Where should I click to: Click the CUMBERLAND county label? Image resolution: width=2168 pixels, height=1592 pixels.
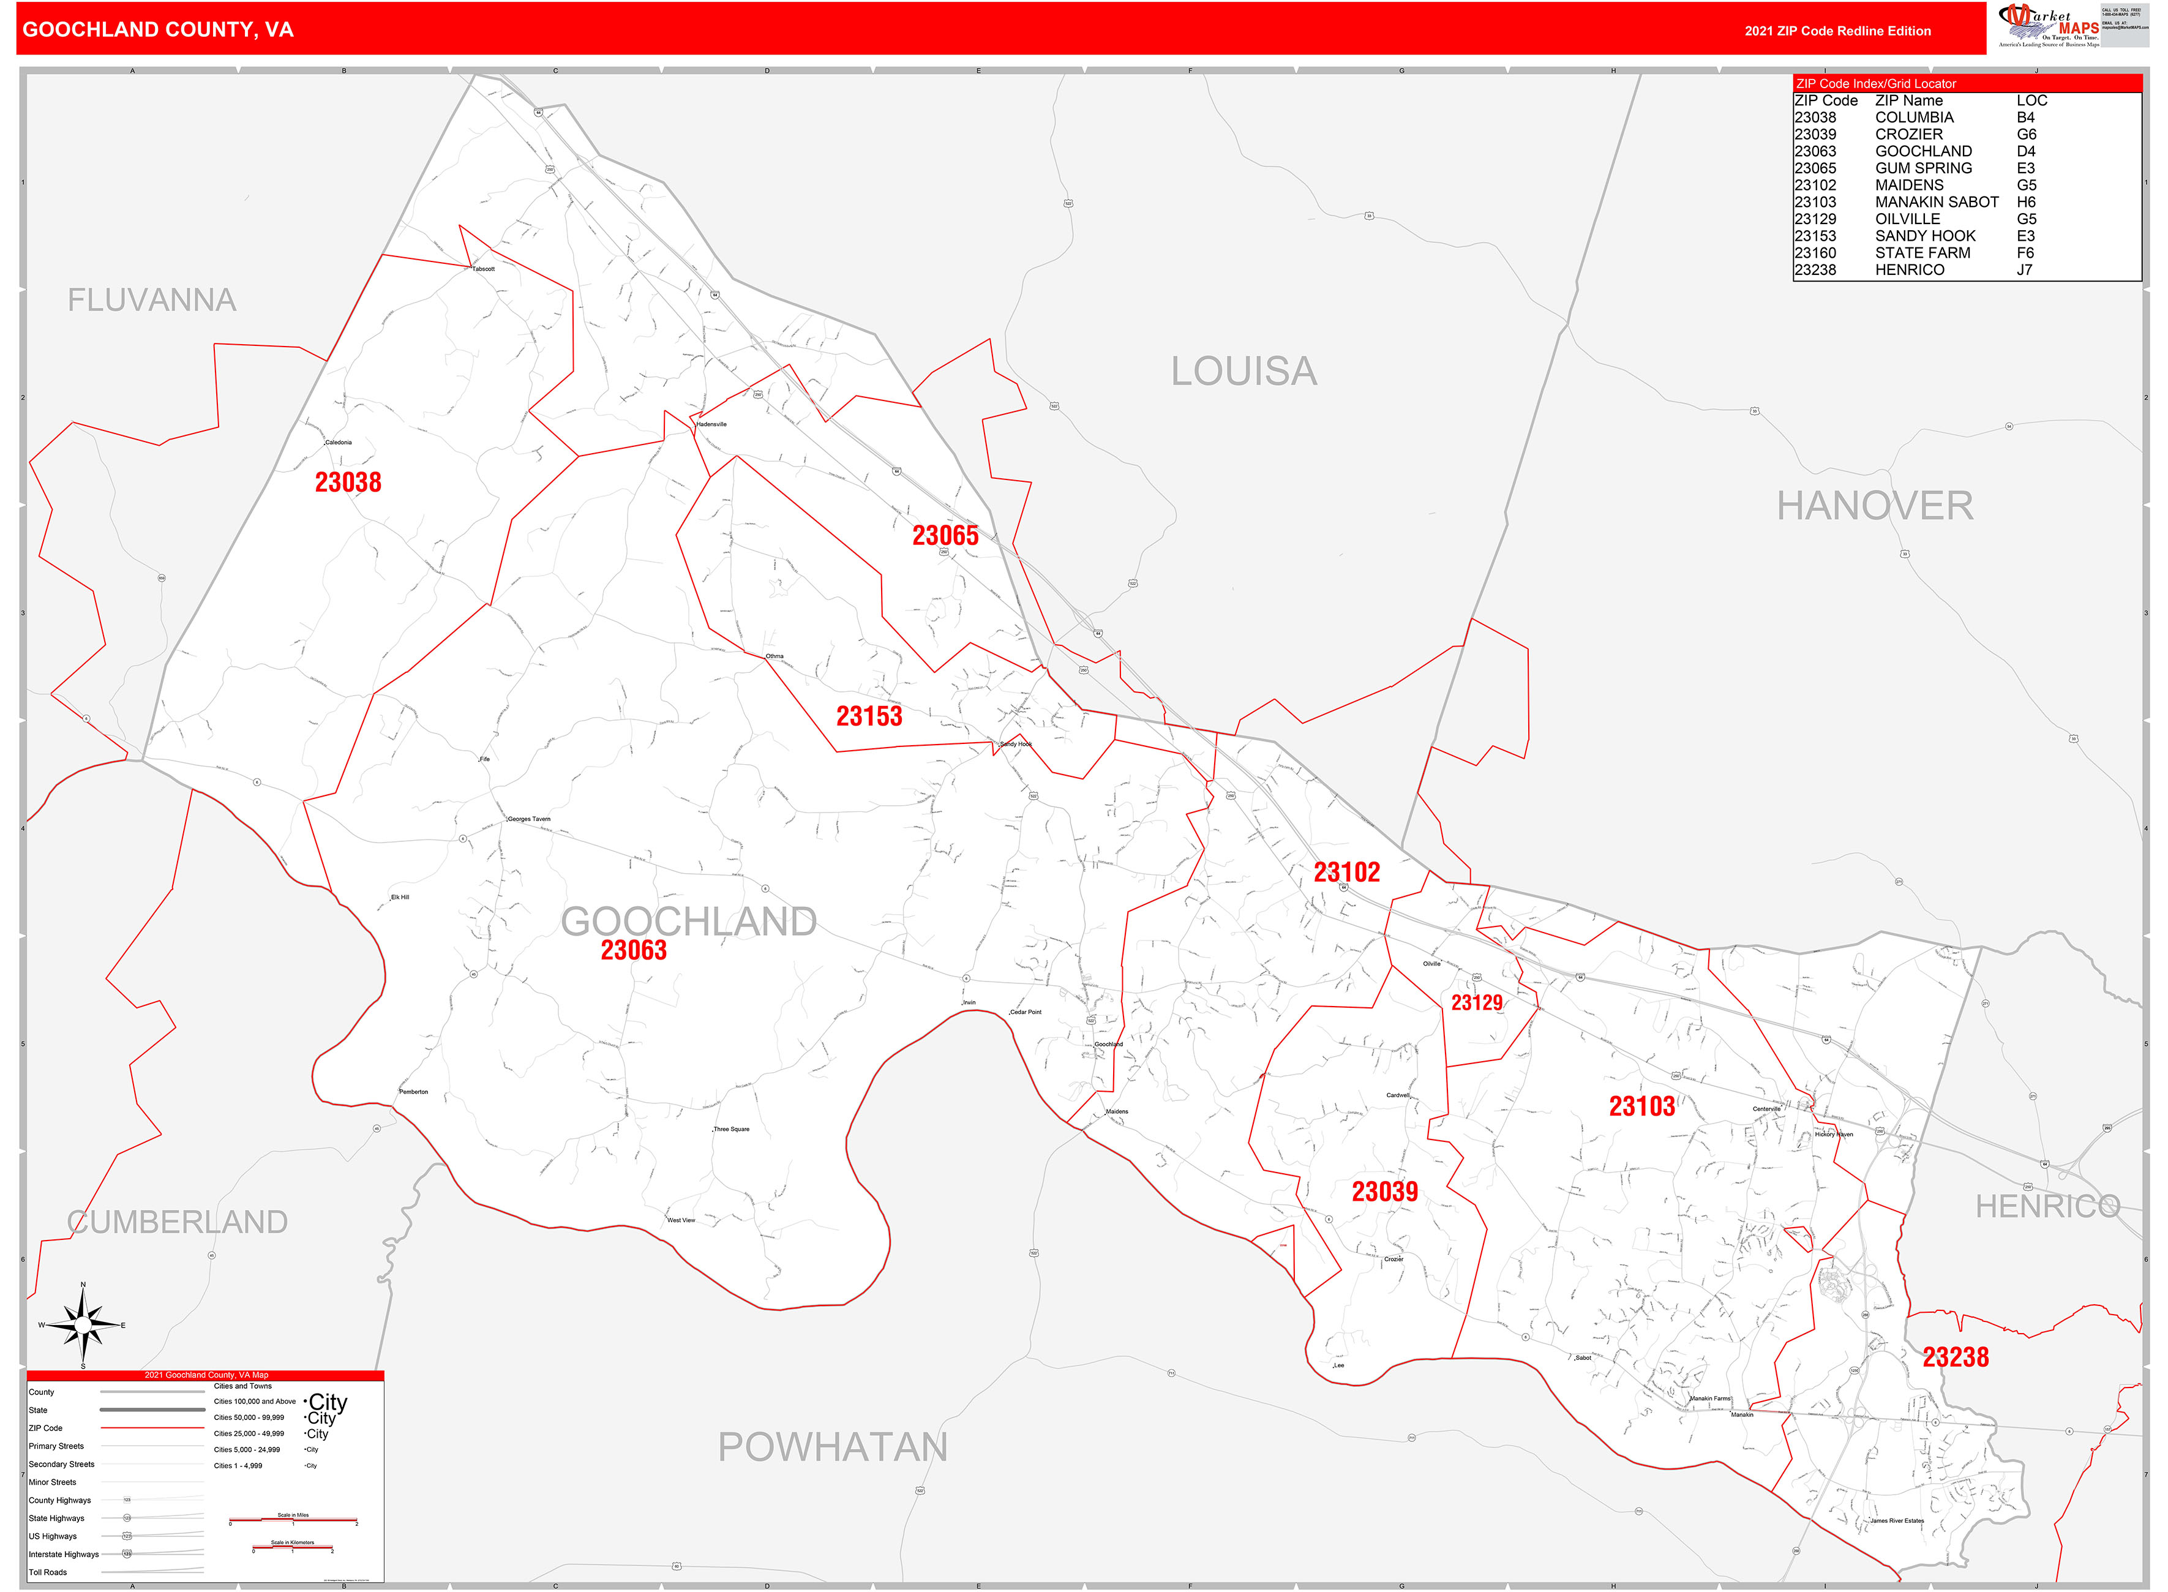[178, 1222]
